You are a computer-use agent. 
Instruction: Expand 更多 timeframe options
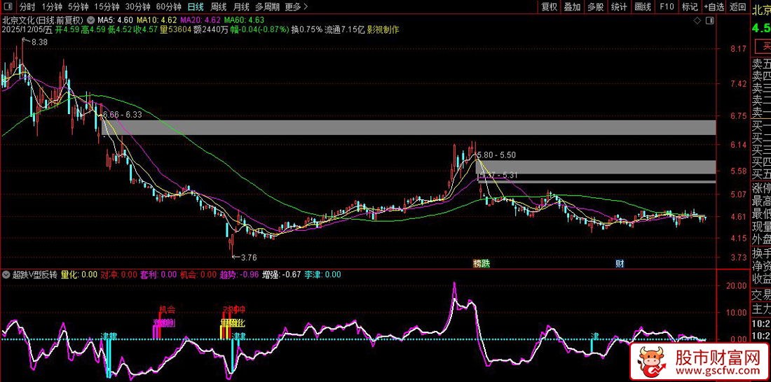296,7
